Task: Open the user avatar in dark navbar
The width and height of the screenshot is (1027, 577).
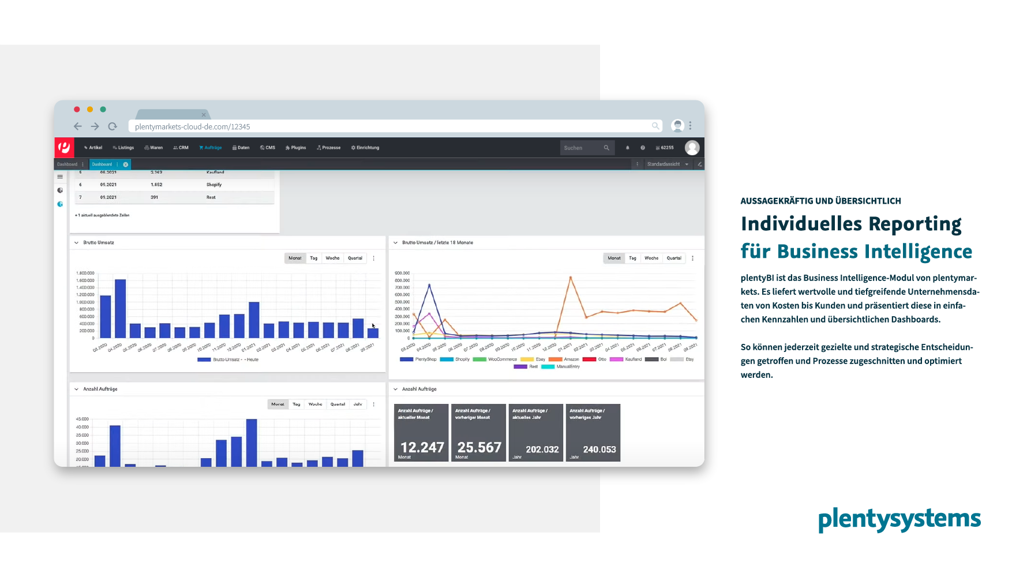Action: point(692,148)
